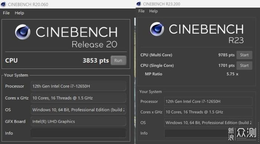This screenshot has height=144, width=260.
Task: Open Help menu in Cinebench R20 window
Action: point(19,13)
